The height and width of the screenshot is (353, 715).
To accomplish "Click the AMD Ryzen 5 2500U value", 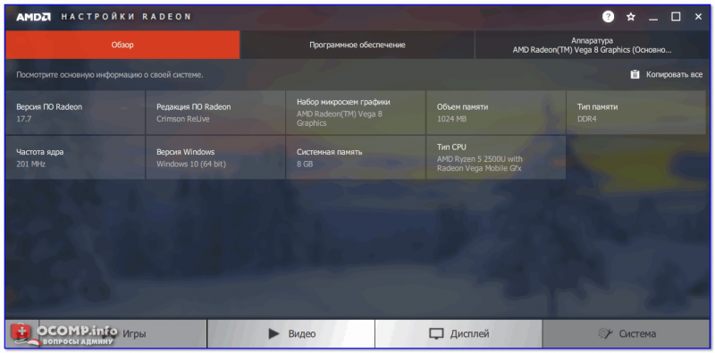I will 480,164.
